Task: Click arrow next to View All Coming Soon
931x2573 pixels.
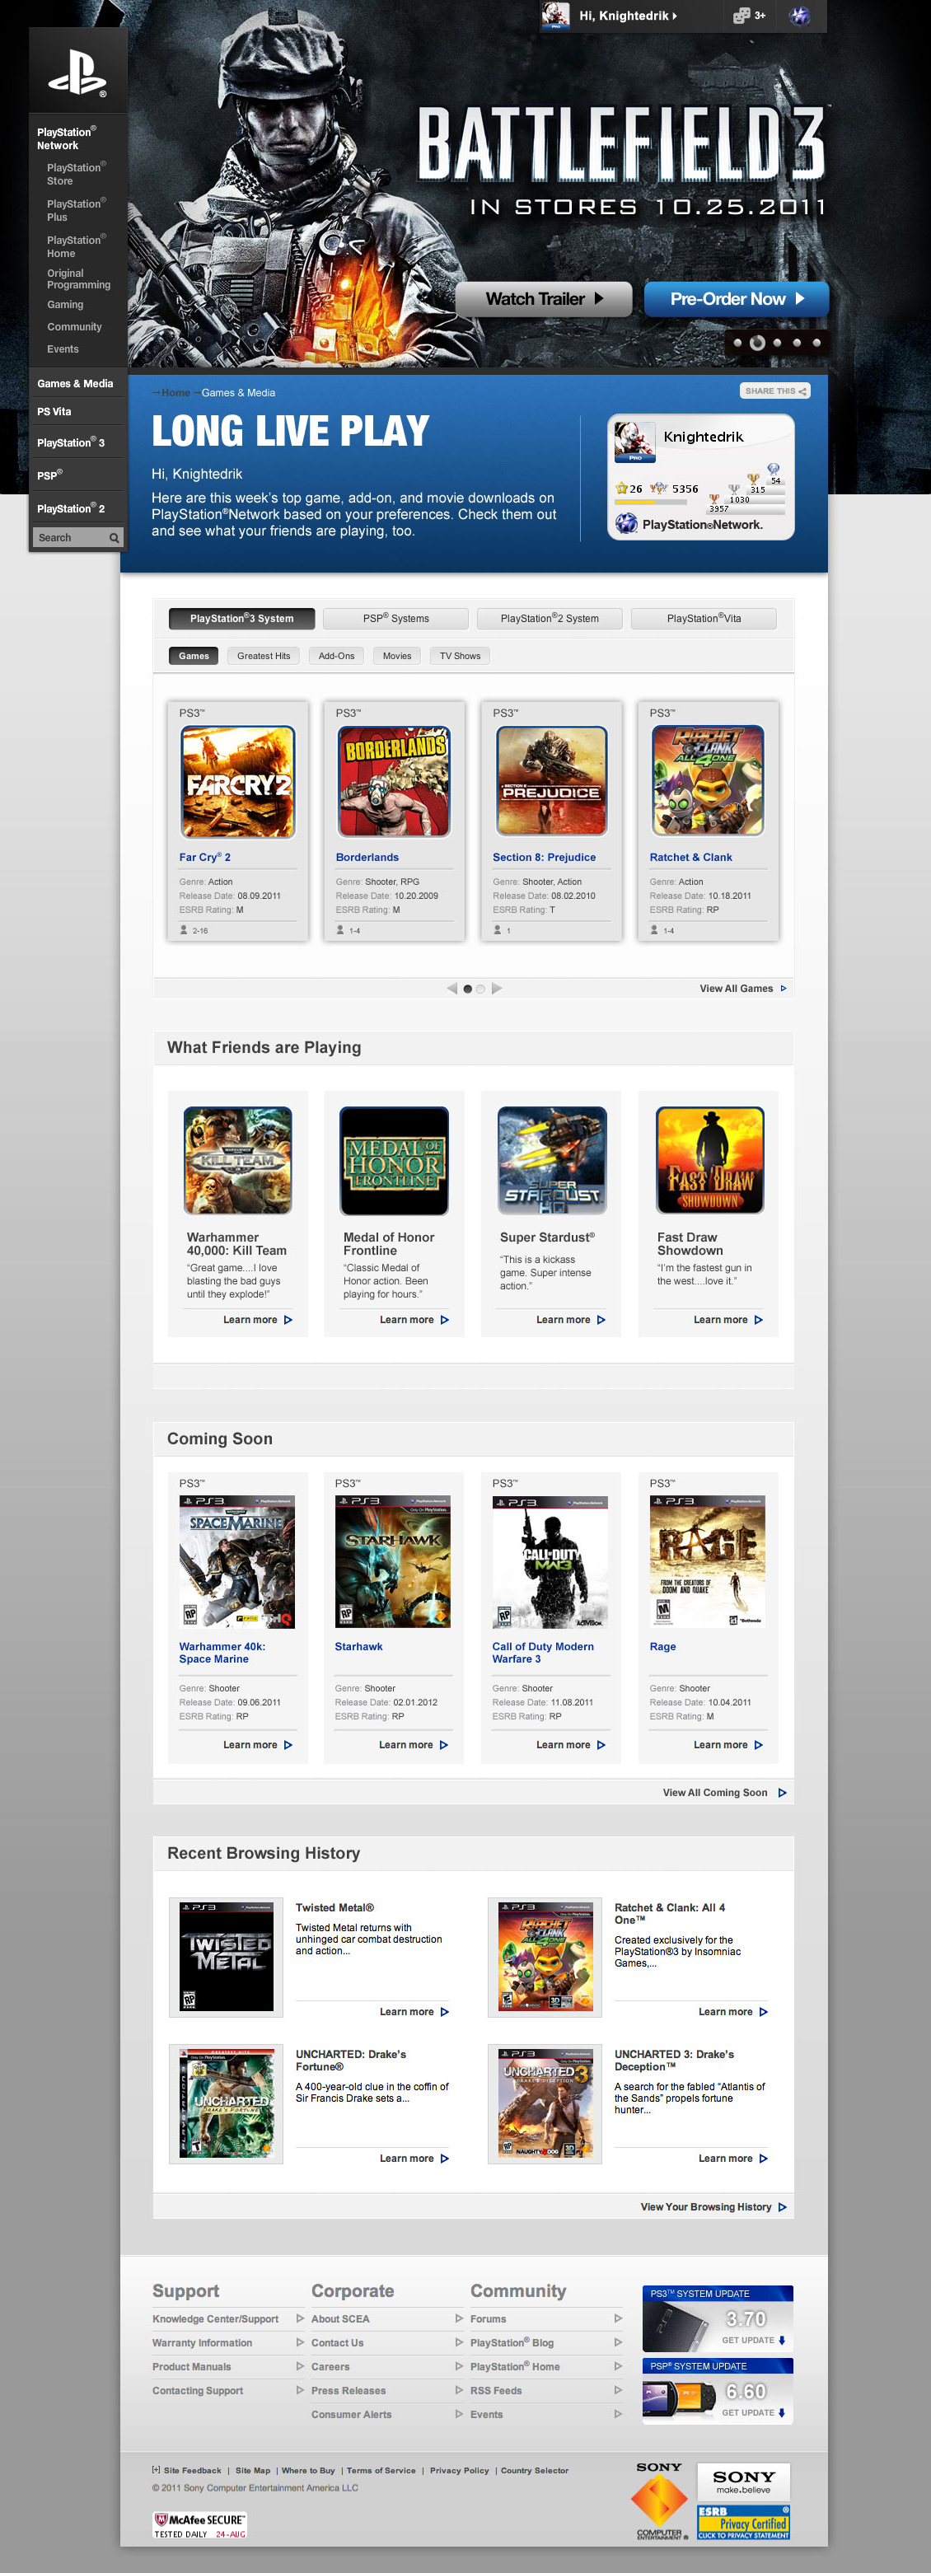Action: tap(782, 1792)
